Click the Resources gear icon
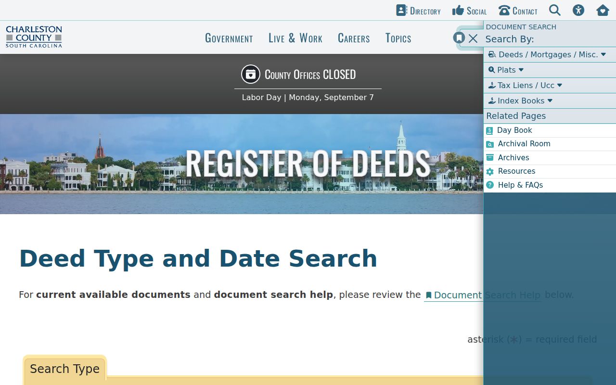 (x=490, y=171)
